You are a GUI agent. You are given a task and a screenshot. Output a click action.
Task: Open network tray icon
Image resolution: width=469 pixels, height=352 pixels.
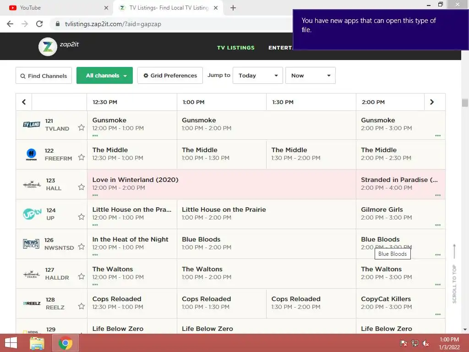415,343
